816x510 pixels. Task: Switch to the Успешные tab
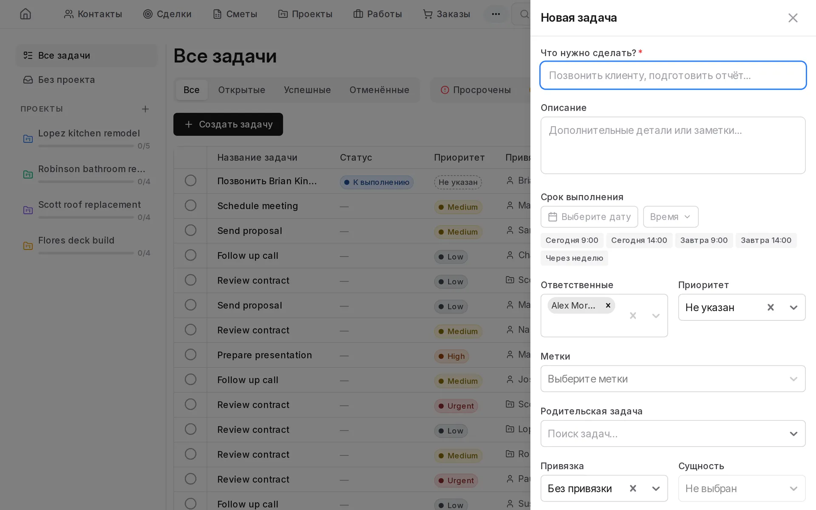pyautogui.click(x=307, y=90)
